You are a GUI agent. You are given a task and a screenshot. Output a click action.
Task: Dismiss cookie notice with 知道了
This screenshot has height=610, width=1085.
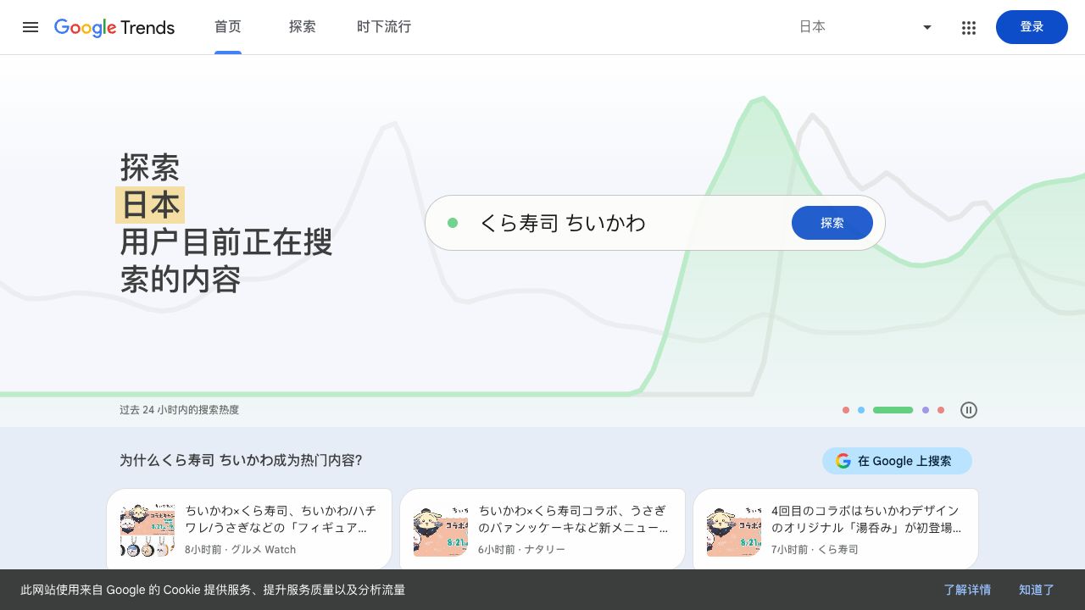point(1037,590)
